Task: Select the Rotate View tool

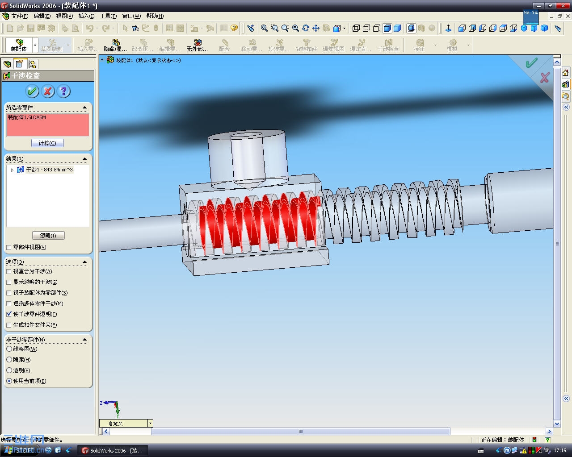Action: click(x=306, y=28)
